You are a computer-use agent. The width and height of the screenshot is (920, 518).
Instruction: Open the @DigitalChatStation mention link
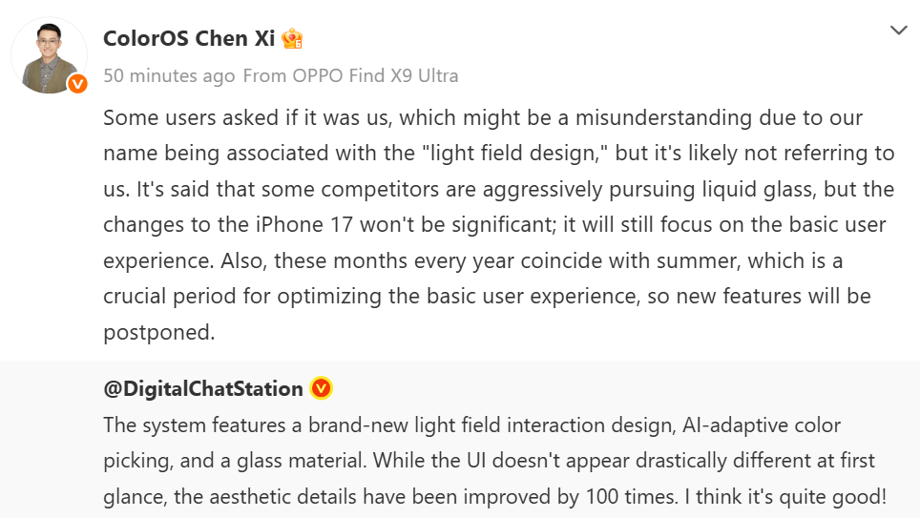203,389
